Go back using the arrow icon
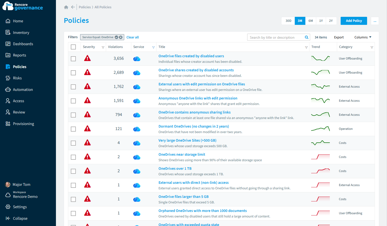 (73, 7)
